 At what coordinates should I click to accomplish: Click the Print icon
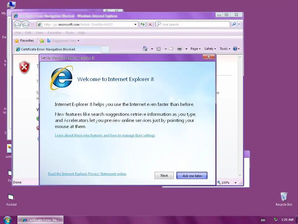coord(179,49)
